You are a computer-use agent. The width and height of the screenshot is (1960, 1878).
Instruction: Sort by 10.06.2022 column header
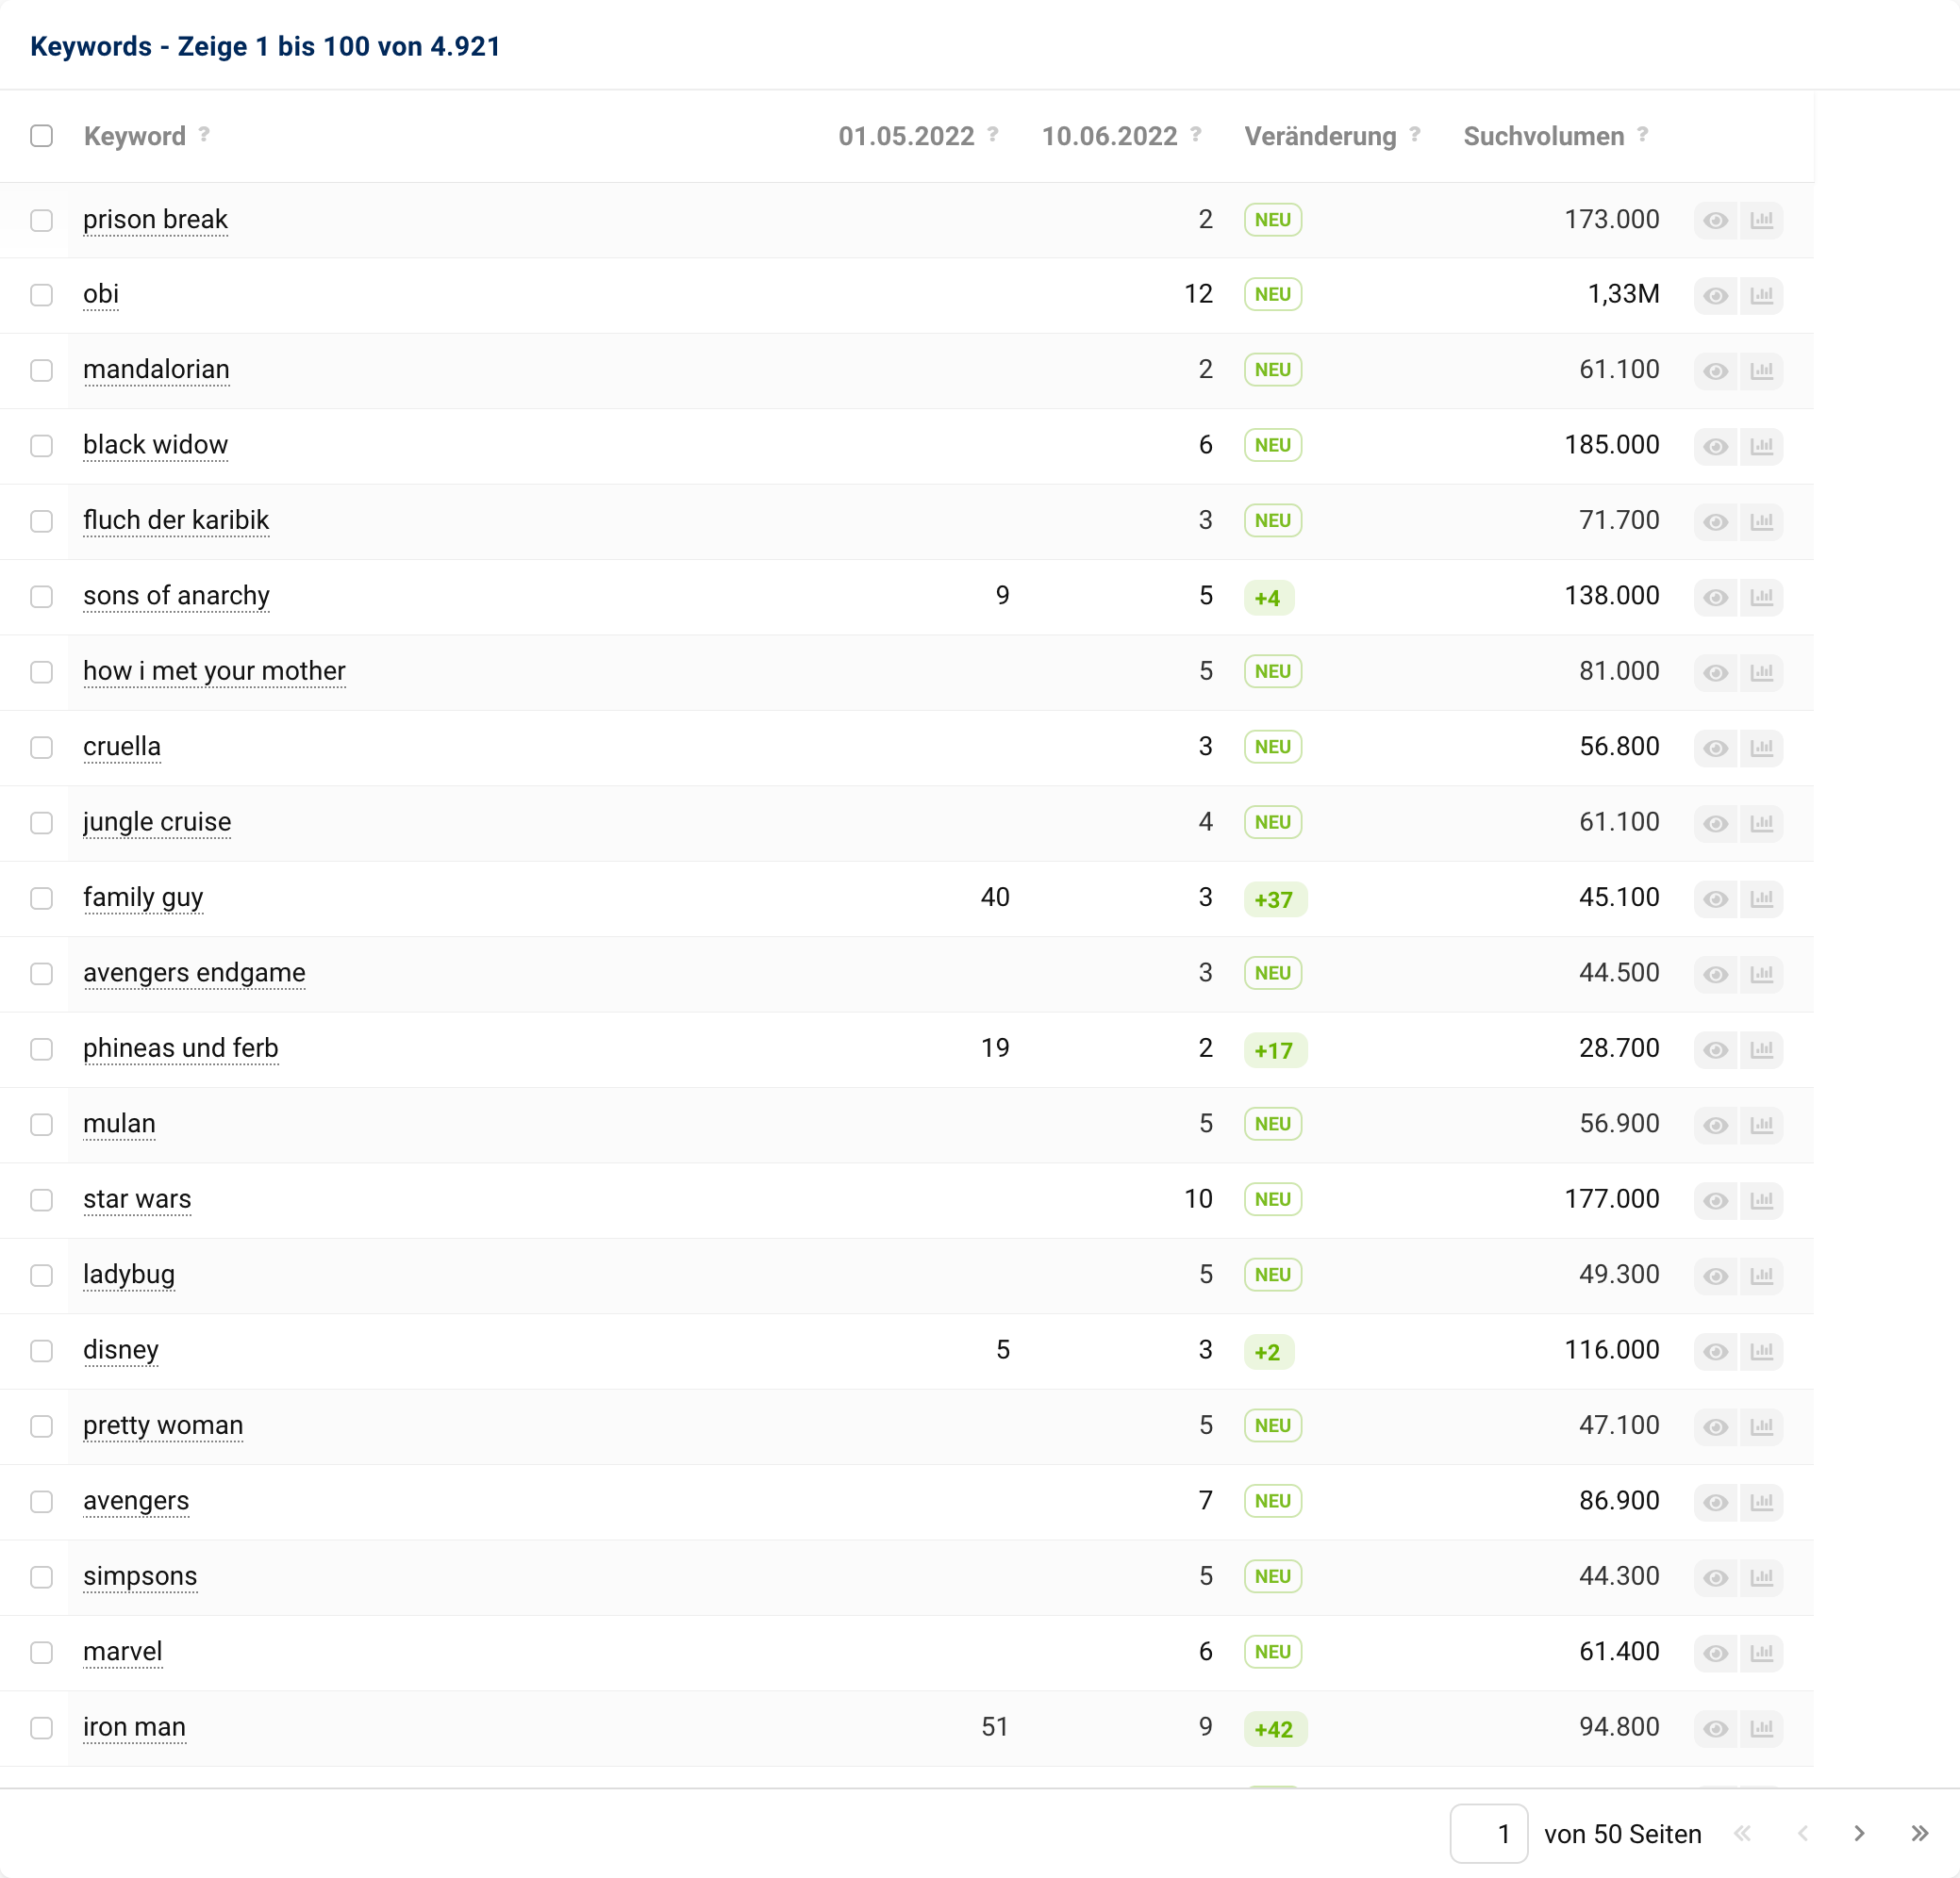tap(1109, 136)
